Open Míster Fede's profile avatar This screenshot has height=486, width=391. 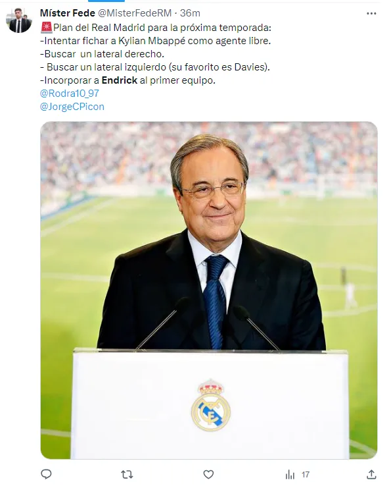click(19, 20)
